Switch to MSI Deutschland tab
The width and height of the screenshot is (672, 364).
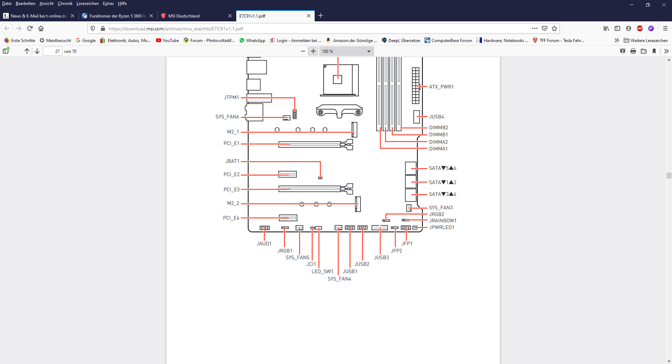click(x=196, y=16)
